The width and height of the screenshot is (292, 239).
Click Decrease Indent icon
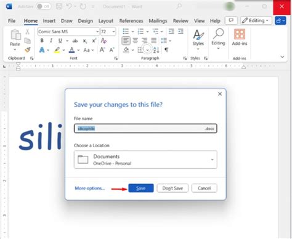click(171, 31)
